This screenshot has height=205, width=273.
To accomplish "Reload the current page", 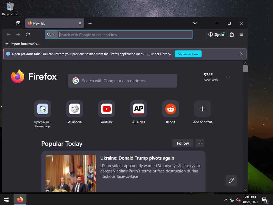I will coord(28,34).
